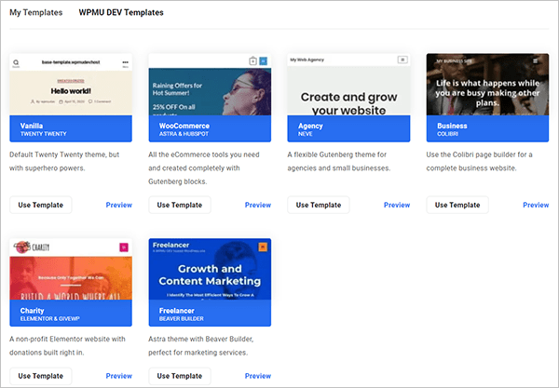Screen dimensions: 559x388
Task: Click Use Template for WooCommerce
Action: pyautogui.click(x=180, y=205)
